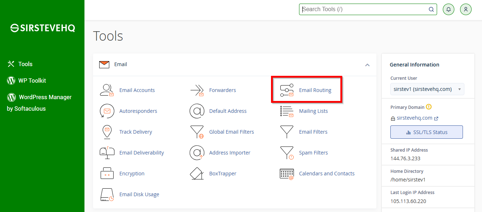Image resolution: width=482 pixels, height=212 pixels.
Task: Click the external link icon beside sirstevehq.com
Action: 436,118
